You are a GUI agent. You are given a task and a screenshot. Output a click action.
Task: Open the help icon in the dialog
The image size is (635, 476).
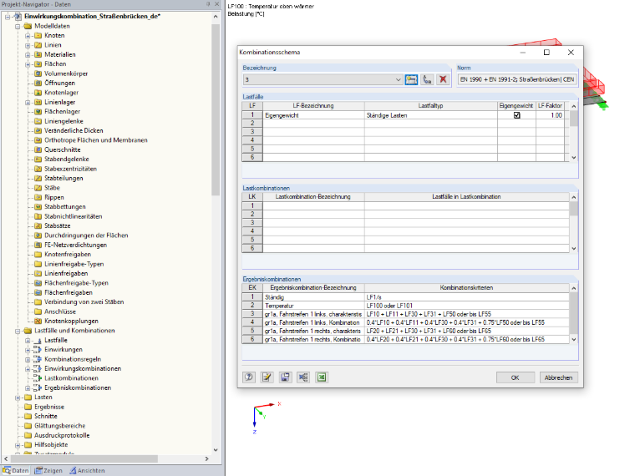click(x=249, y=377)
